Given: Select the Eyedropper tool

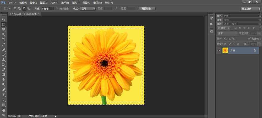Looking at the screenshot, I should click(4, 44).
